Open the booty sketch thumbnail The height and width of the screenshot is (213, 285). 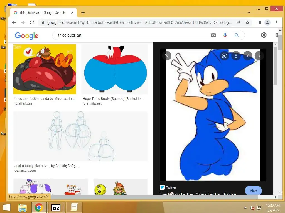point(80,136)
